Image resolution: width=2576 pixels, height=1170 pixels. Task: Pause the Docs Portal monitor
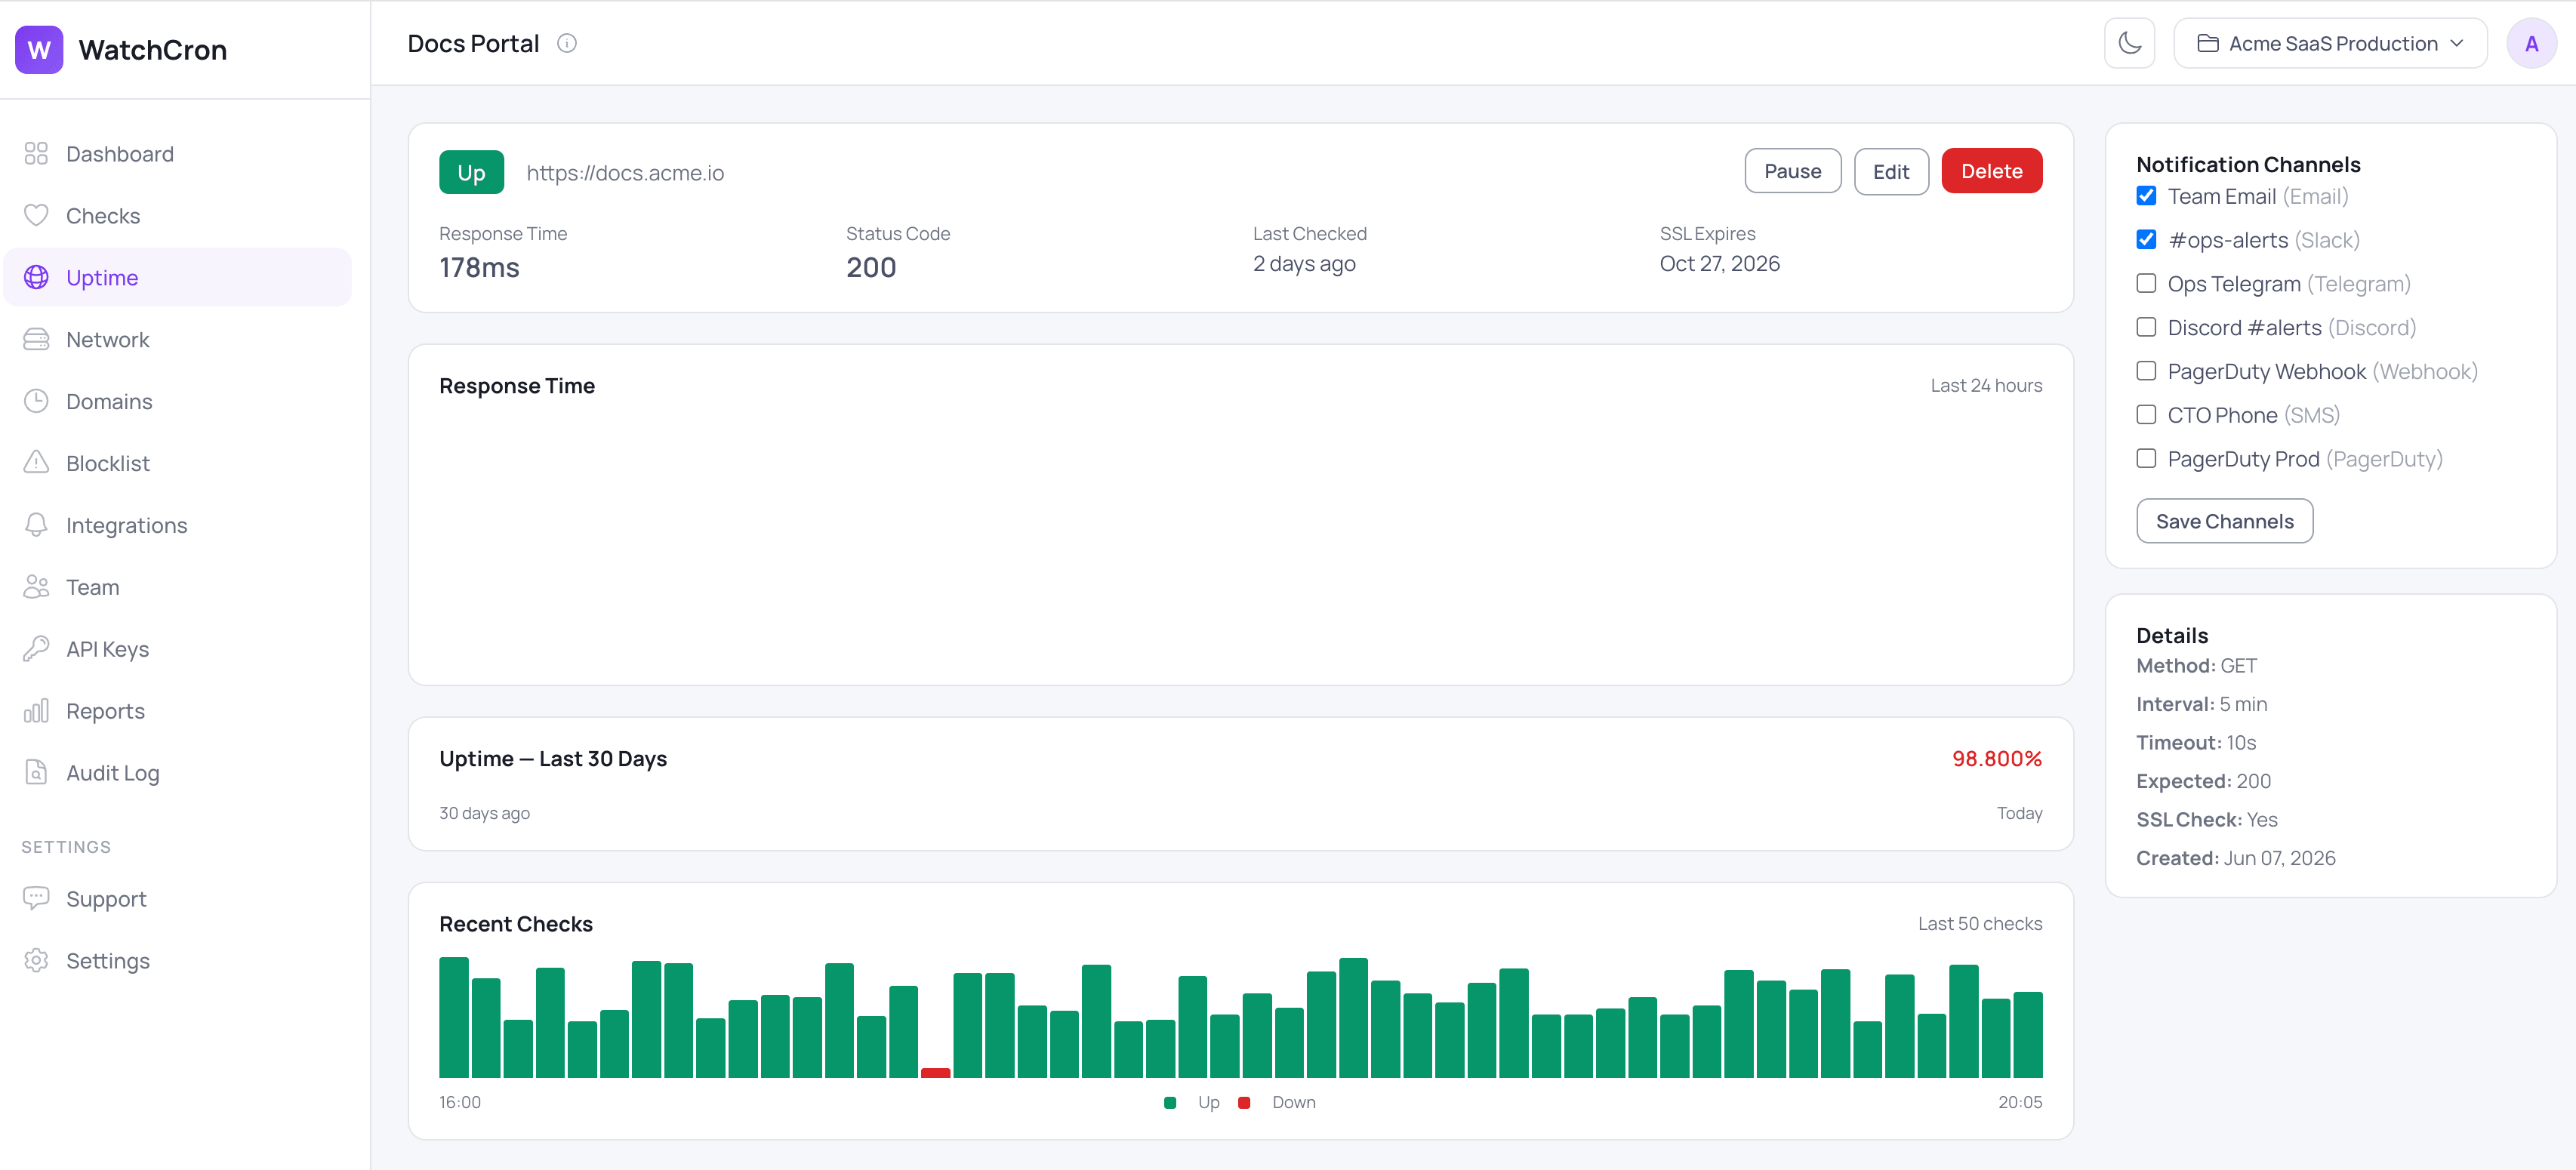click(x=1792, y=171)
